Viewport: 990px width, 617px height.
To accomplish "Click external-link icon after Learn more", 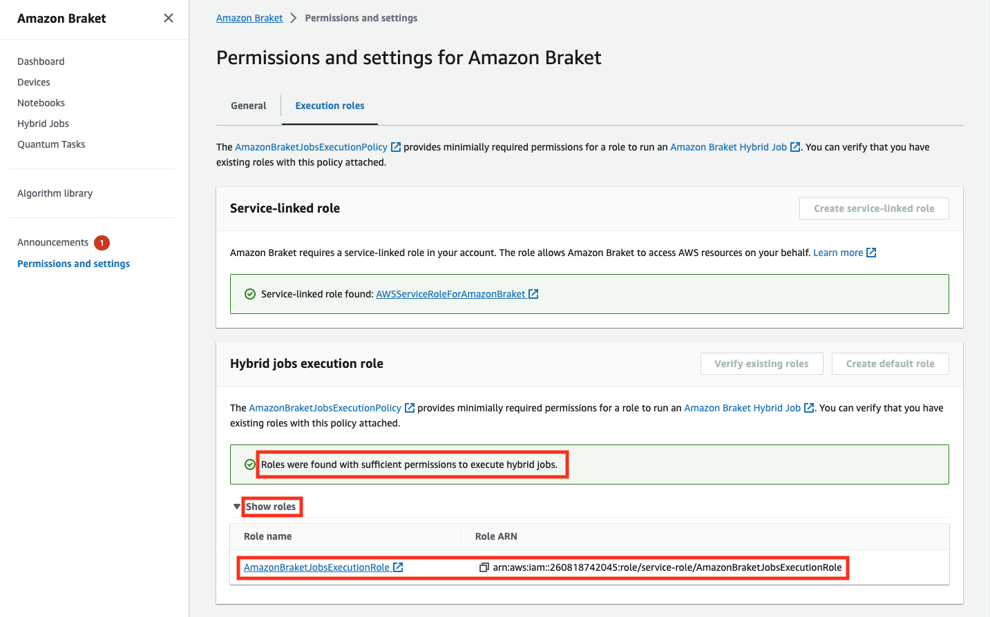I will click(x=871, y=253).
